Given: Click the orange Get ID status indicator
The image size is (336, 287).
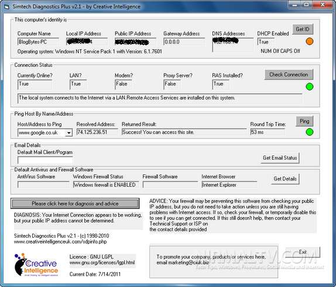Looking at the screenshot, I should tap(310, 41).
